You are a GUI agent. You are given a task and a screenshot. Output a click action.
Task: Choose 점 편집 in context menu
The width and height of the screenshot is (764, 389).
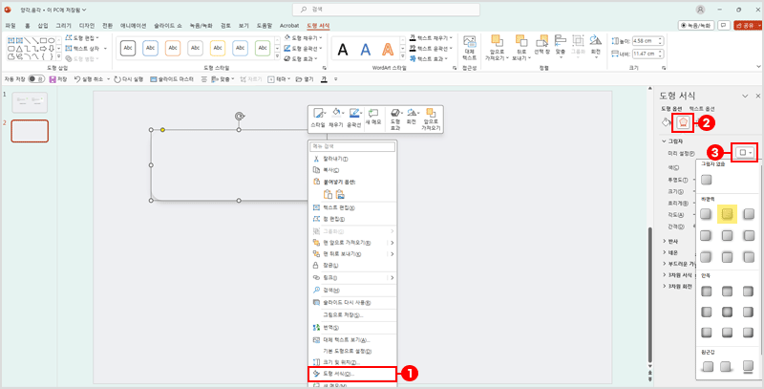coord(352,219)
